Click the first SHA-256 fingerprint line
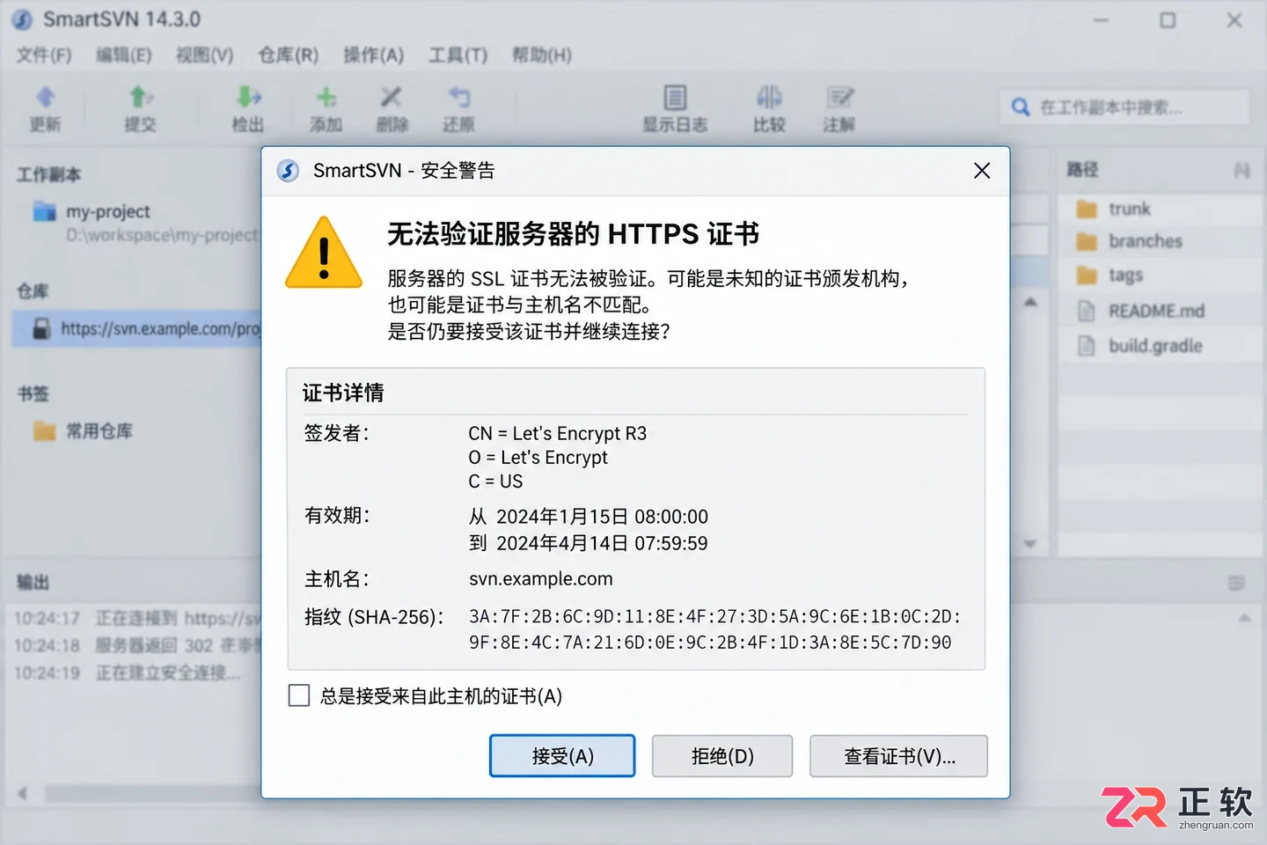This screenshot has height=845, width=1267. (x=715, y=616)
